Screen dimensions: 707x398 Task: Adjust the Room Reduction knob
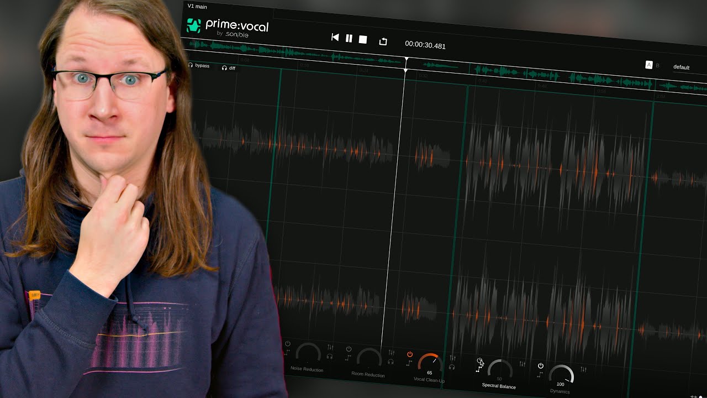tap(369, 359)
